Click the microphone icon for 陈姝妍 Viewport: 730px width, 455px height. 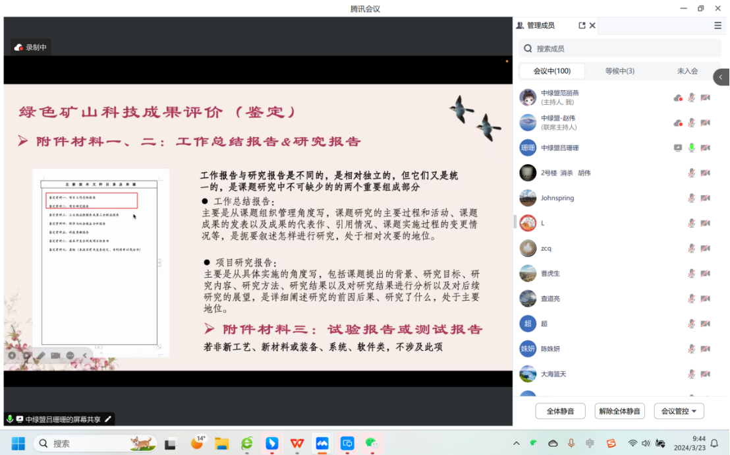click(691, 349)
